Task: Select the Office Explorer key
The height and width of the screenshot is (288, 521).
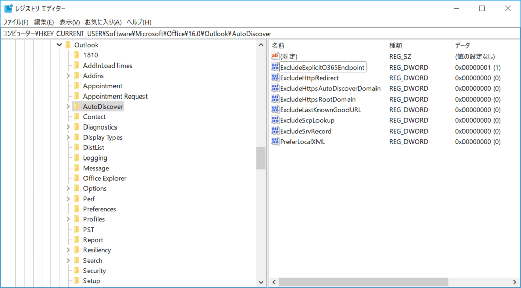Action: point(105,178)
